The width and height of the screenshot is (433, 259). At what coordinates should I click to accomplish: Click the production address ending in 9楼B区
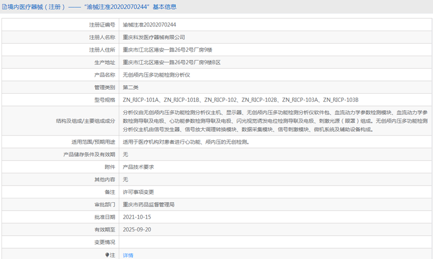[171, 62]
